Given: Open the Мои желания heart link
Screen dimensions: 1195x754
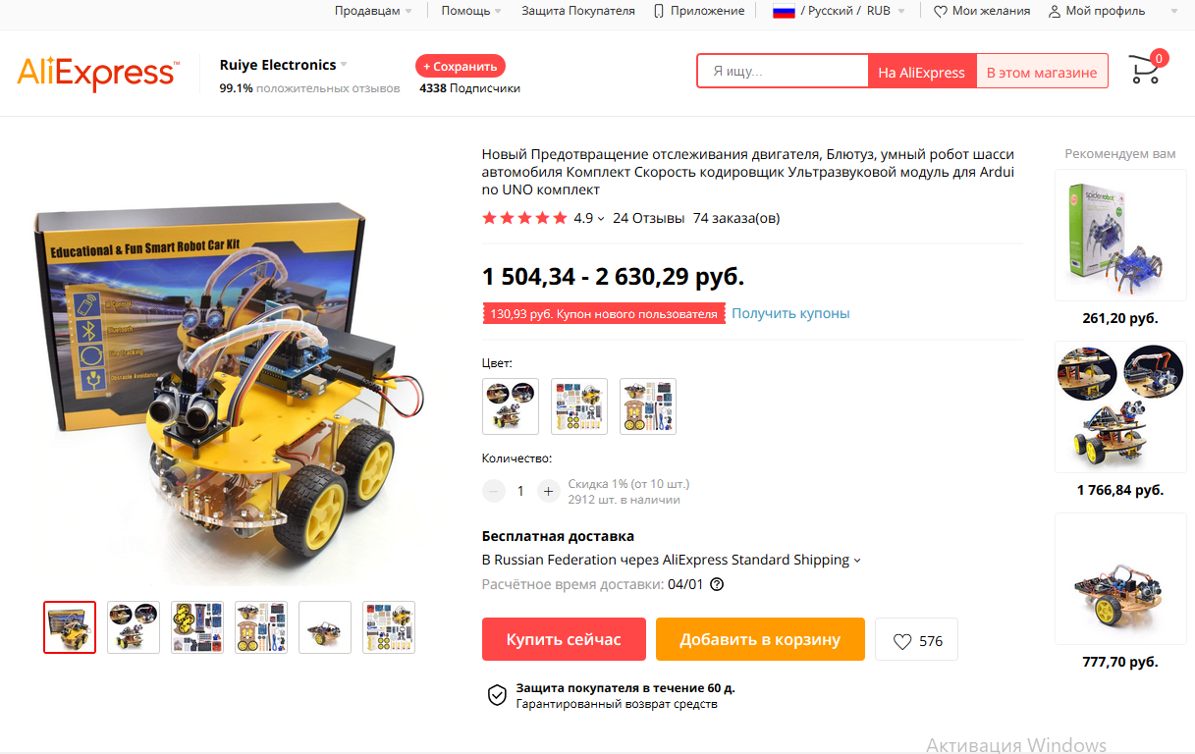Looking at the screenshot, I should coord(981,11).
